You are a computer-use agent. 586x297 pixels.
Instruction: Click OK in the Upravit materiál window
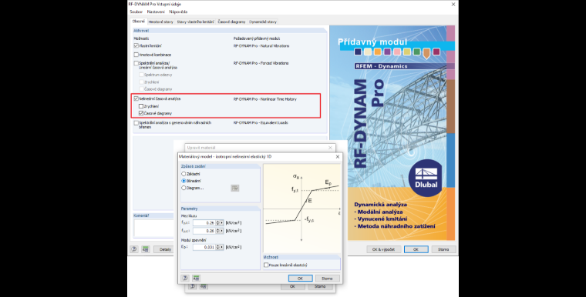point(292,286)
